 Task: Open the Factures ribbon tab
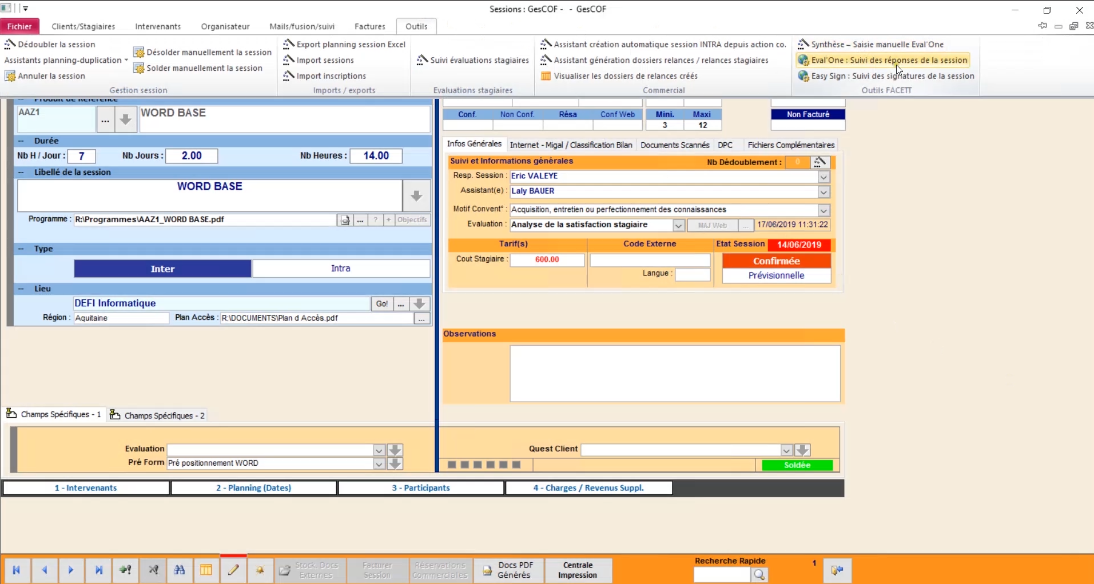point(369,26)
